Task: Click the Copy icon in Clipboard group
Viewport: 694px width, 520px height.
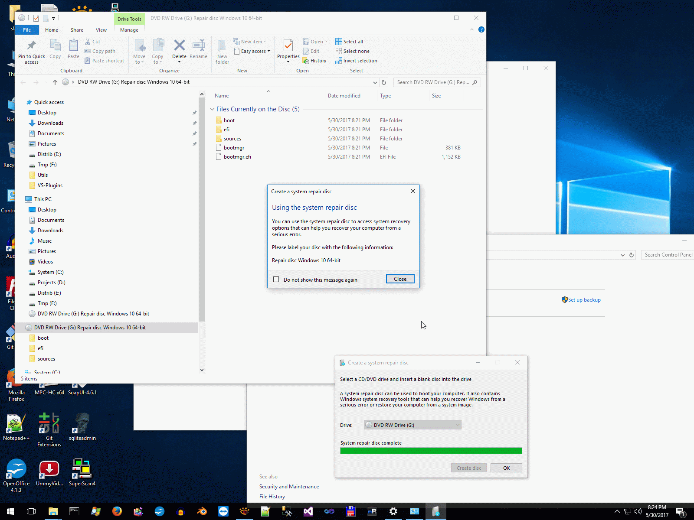Action: [x=55, y=45]
